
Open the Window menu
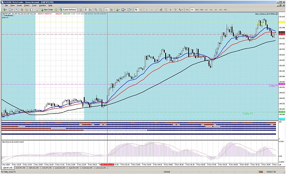point(42,5)
